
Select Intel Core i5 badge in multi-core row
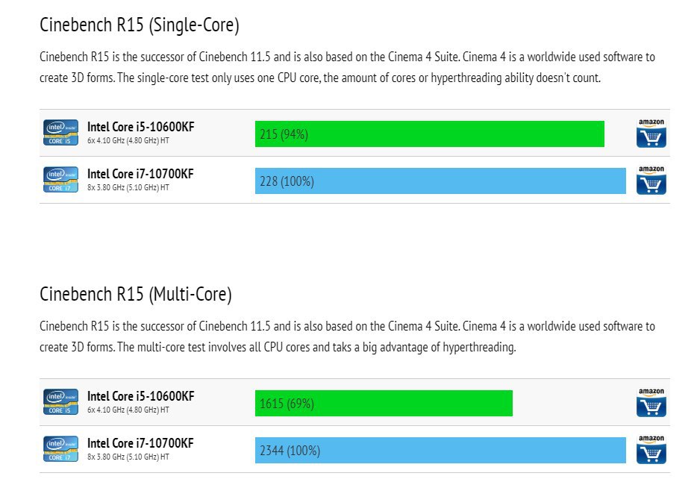click(x=60, y=403)
